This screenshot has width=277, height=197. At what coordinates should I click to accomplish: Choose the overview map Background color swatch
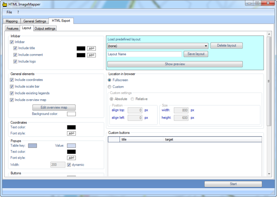click(x=72, y=114)
